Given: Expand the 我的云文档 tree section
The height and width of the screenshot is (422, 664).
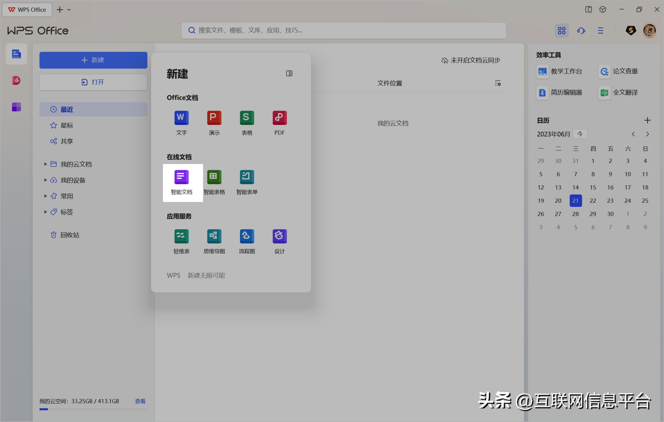Looking at the screenshot, I should [x=45, y=164].
